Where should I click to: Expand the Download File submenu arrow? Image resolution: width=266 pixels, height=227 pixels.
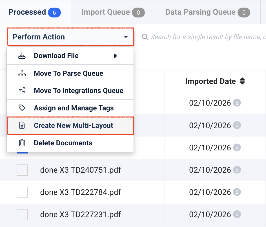click(115, 56)
